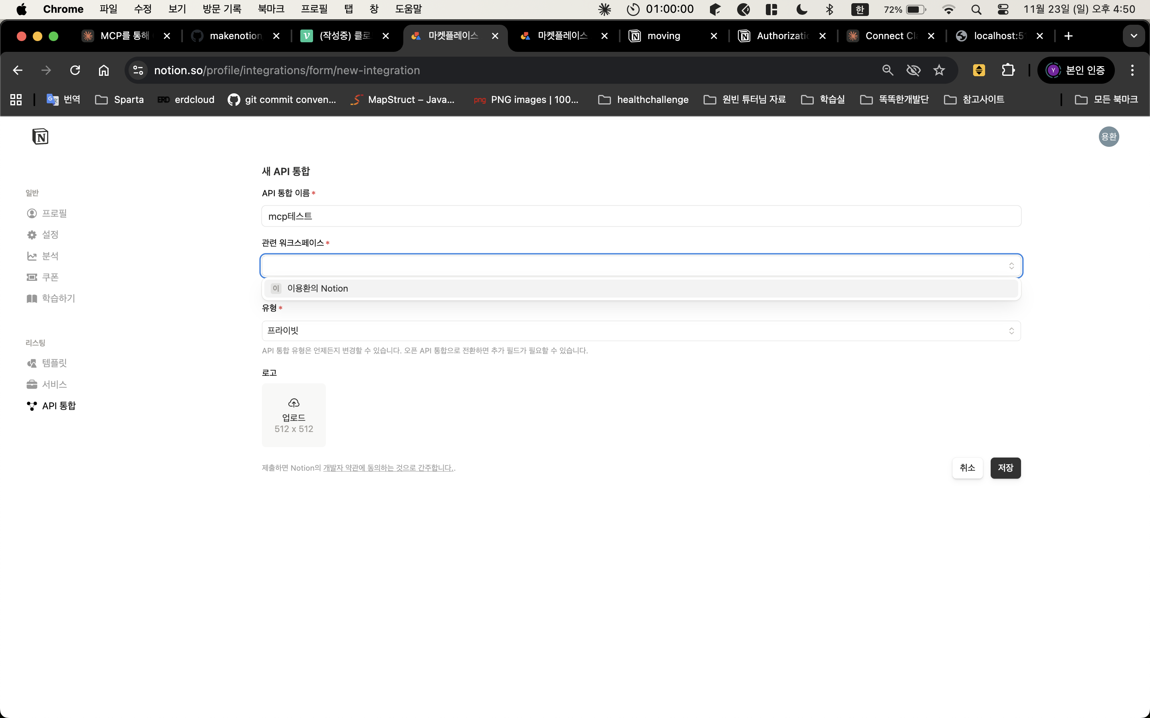Switch to the makenotion GitHub tab

(x=235, y=36)
